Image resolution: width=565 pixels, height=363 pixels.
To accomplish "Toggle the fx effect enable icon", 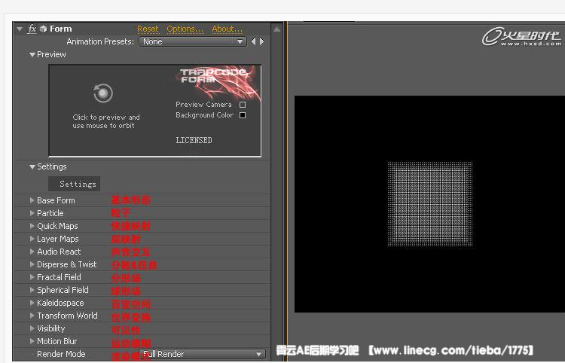I will (32, 29).
